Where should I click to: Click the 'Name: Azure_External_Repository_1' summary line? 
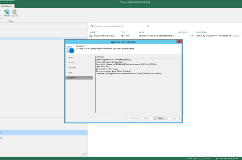(x=110, y=62)
